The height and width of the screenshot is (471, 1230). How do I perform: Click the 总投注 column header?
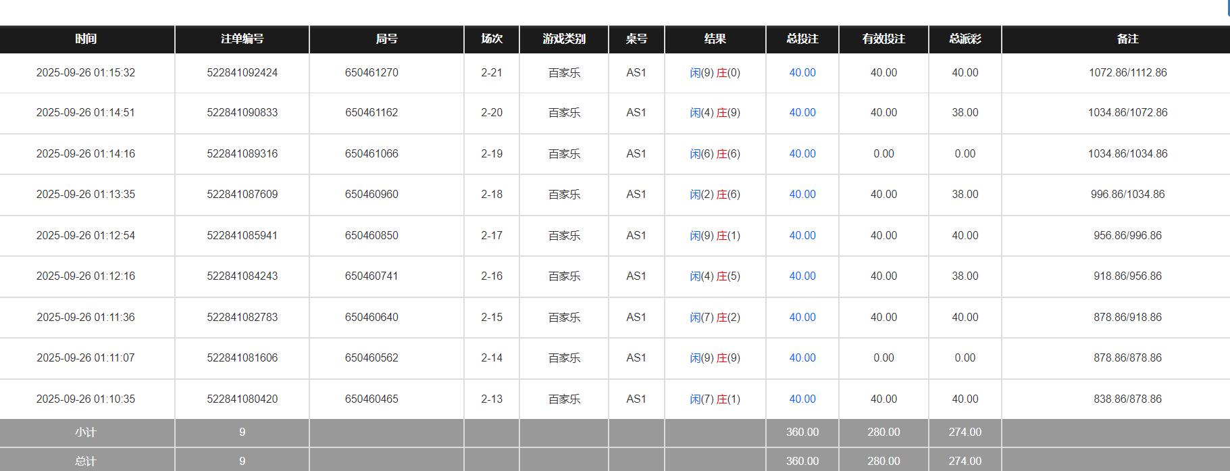tap(802, 39)
